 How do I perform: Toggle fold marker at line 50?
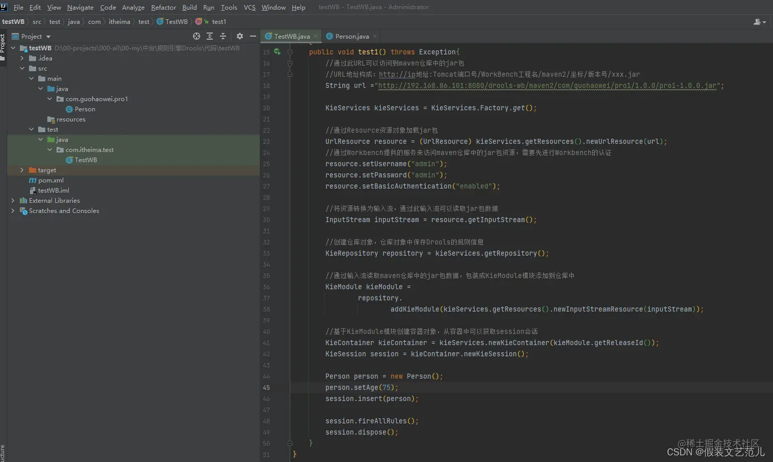click(290, 443)
